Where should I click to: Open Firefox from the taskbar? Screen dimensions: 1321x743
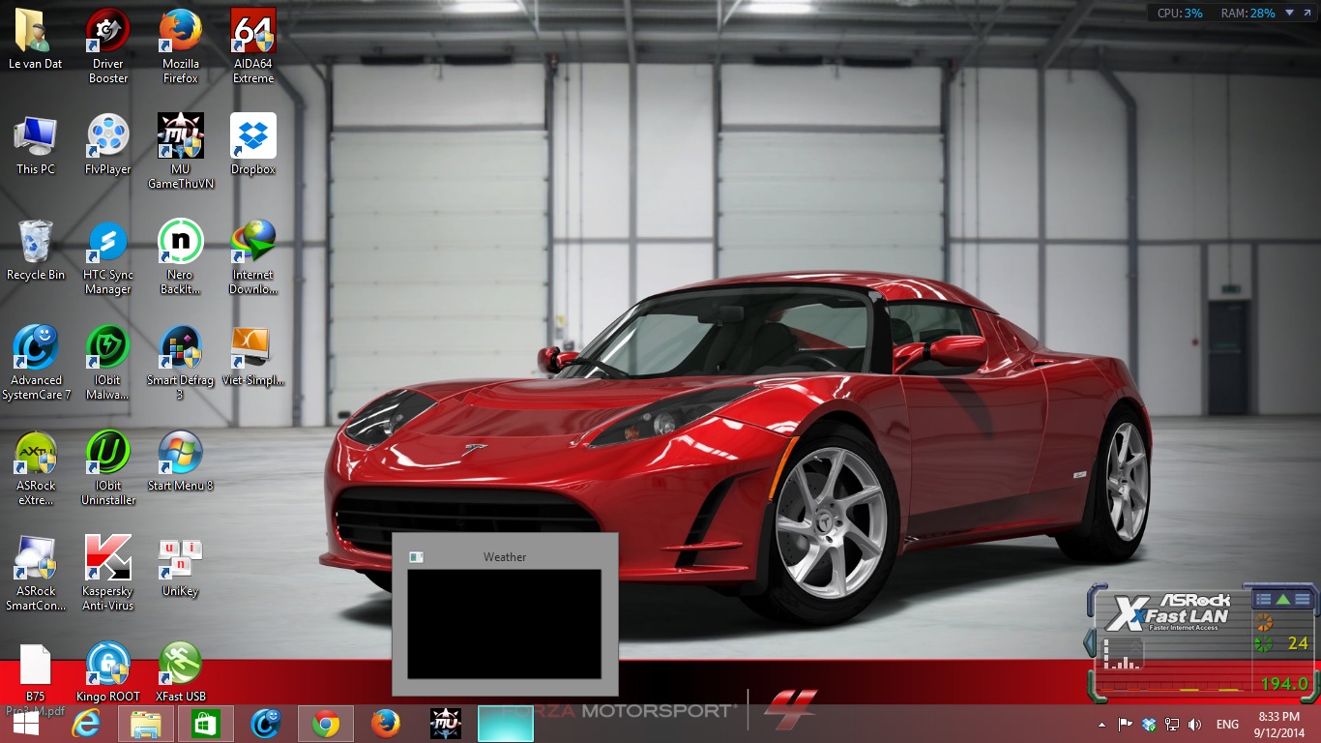point(386,724)
